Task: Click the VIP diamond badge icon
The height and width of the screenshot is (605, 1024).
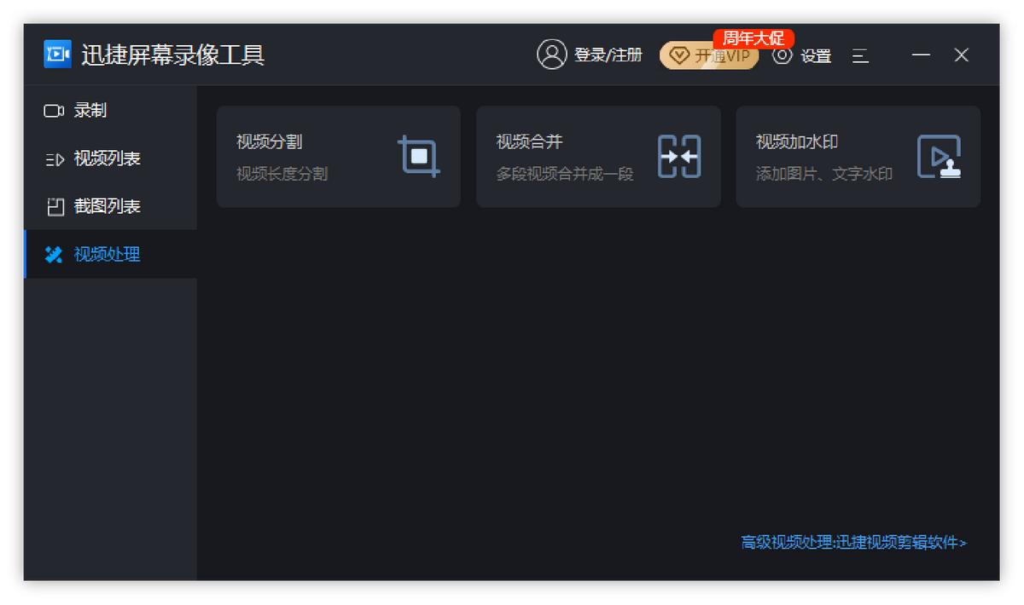Action: [x=678, y=55]
